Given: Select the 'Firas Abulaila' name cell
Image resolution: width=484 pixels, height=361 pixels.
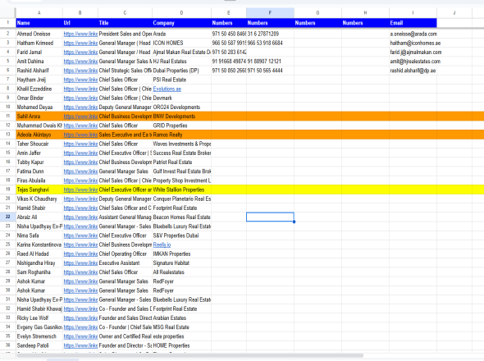Looking at the screenshot, I should [39, 180].
